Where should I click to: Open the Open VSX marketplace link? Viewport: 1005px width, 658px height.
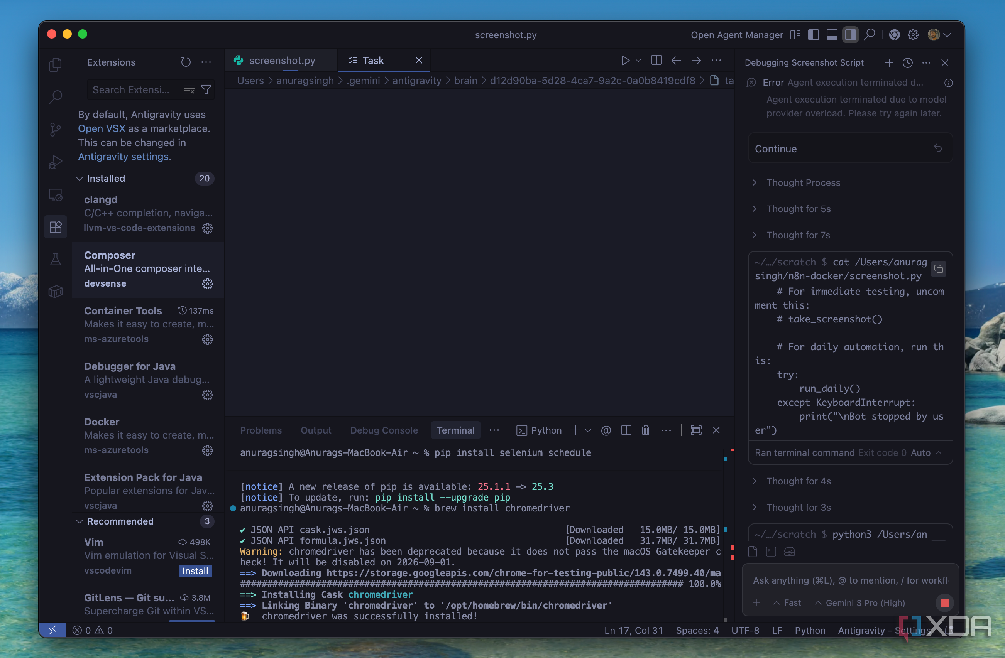[x=102, y=128]
